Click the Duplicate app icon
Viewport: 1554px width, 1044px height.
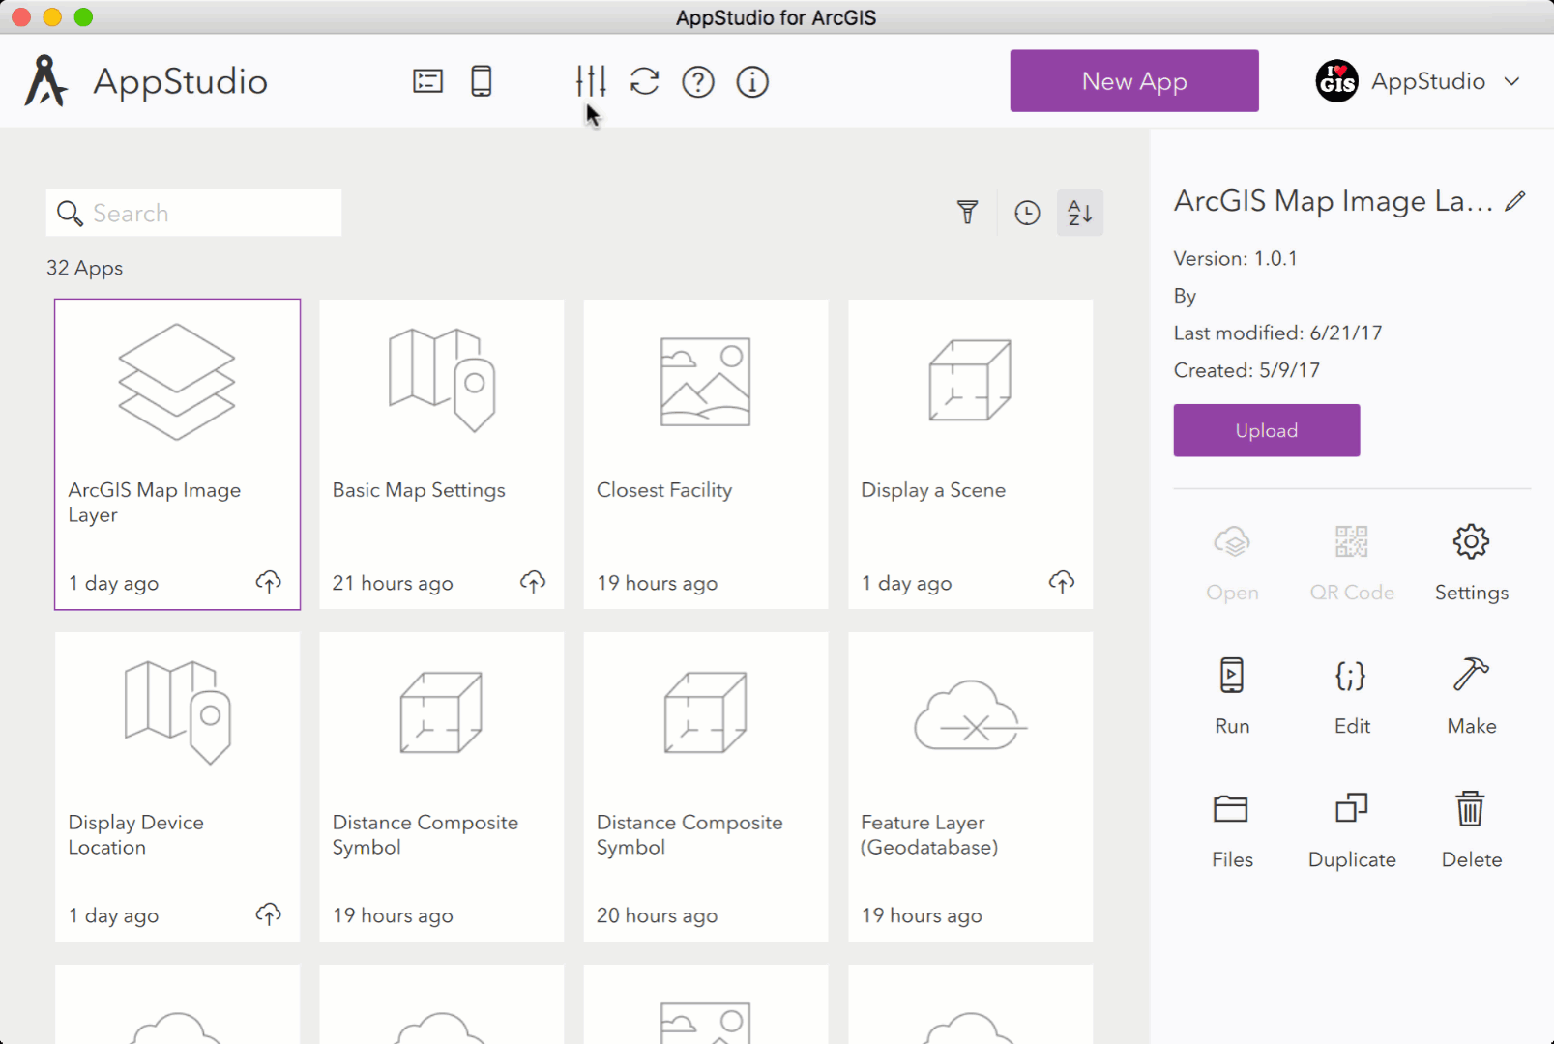(x=1351, y=809)
